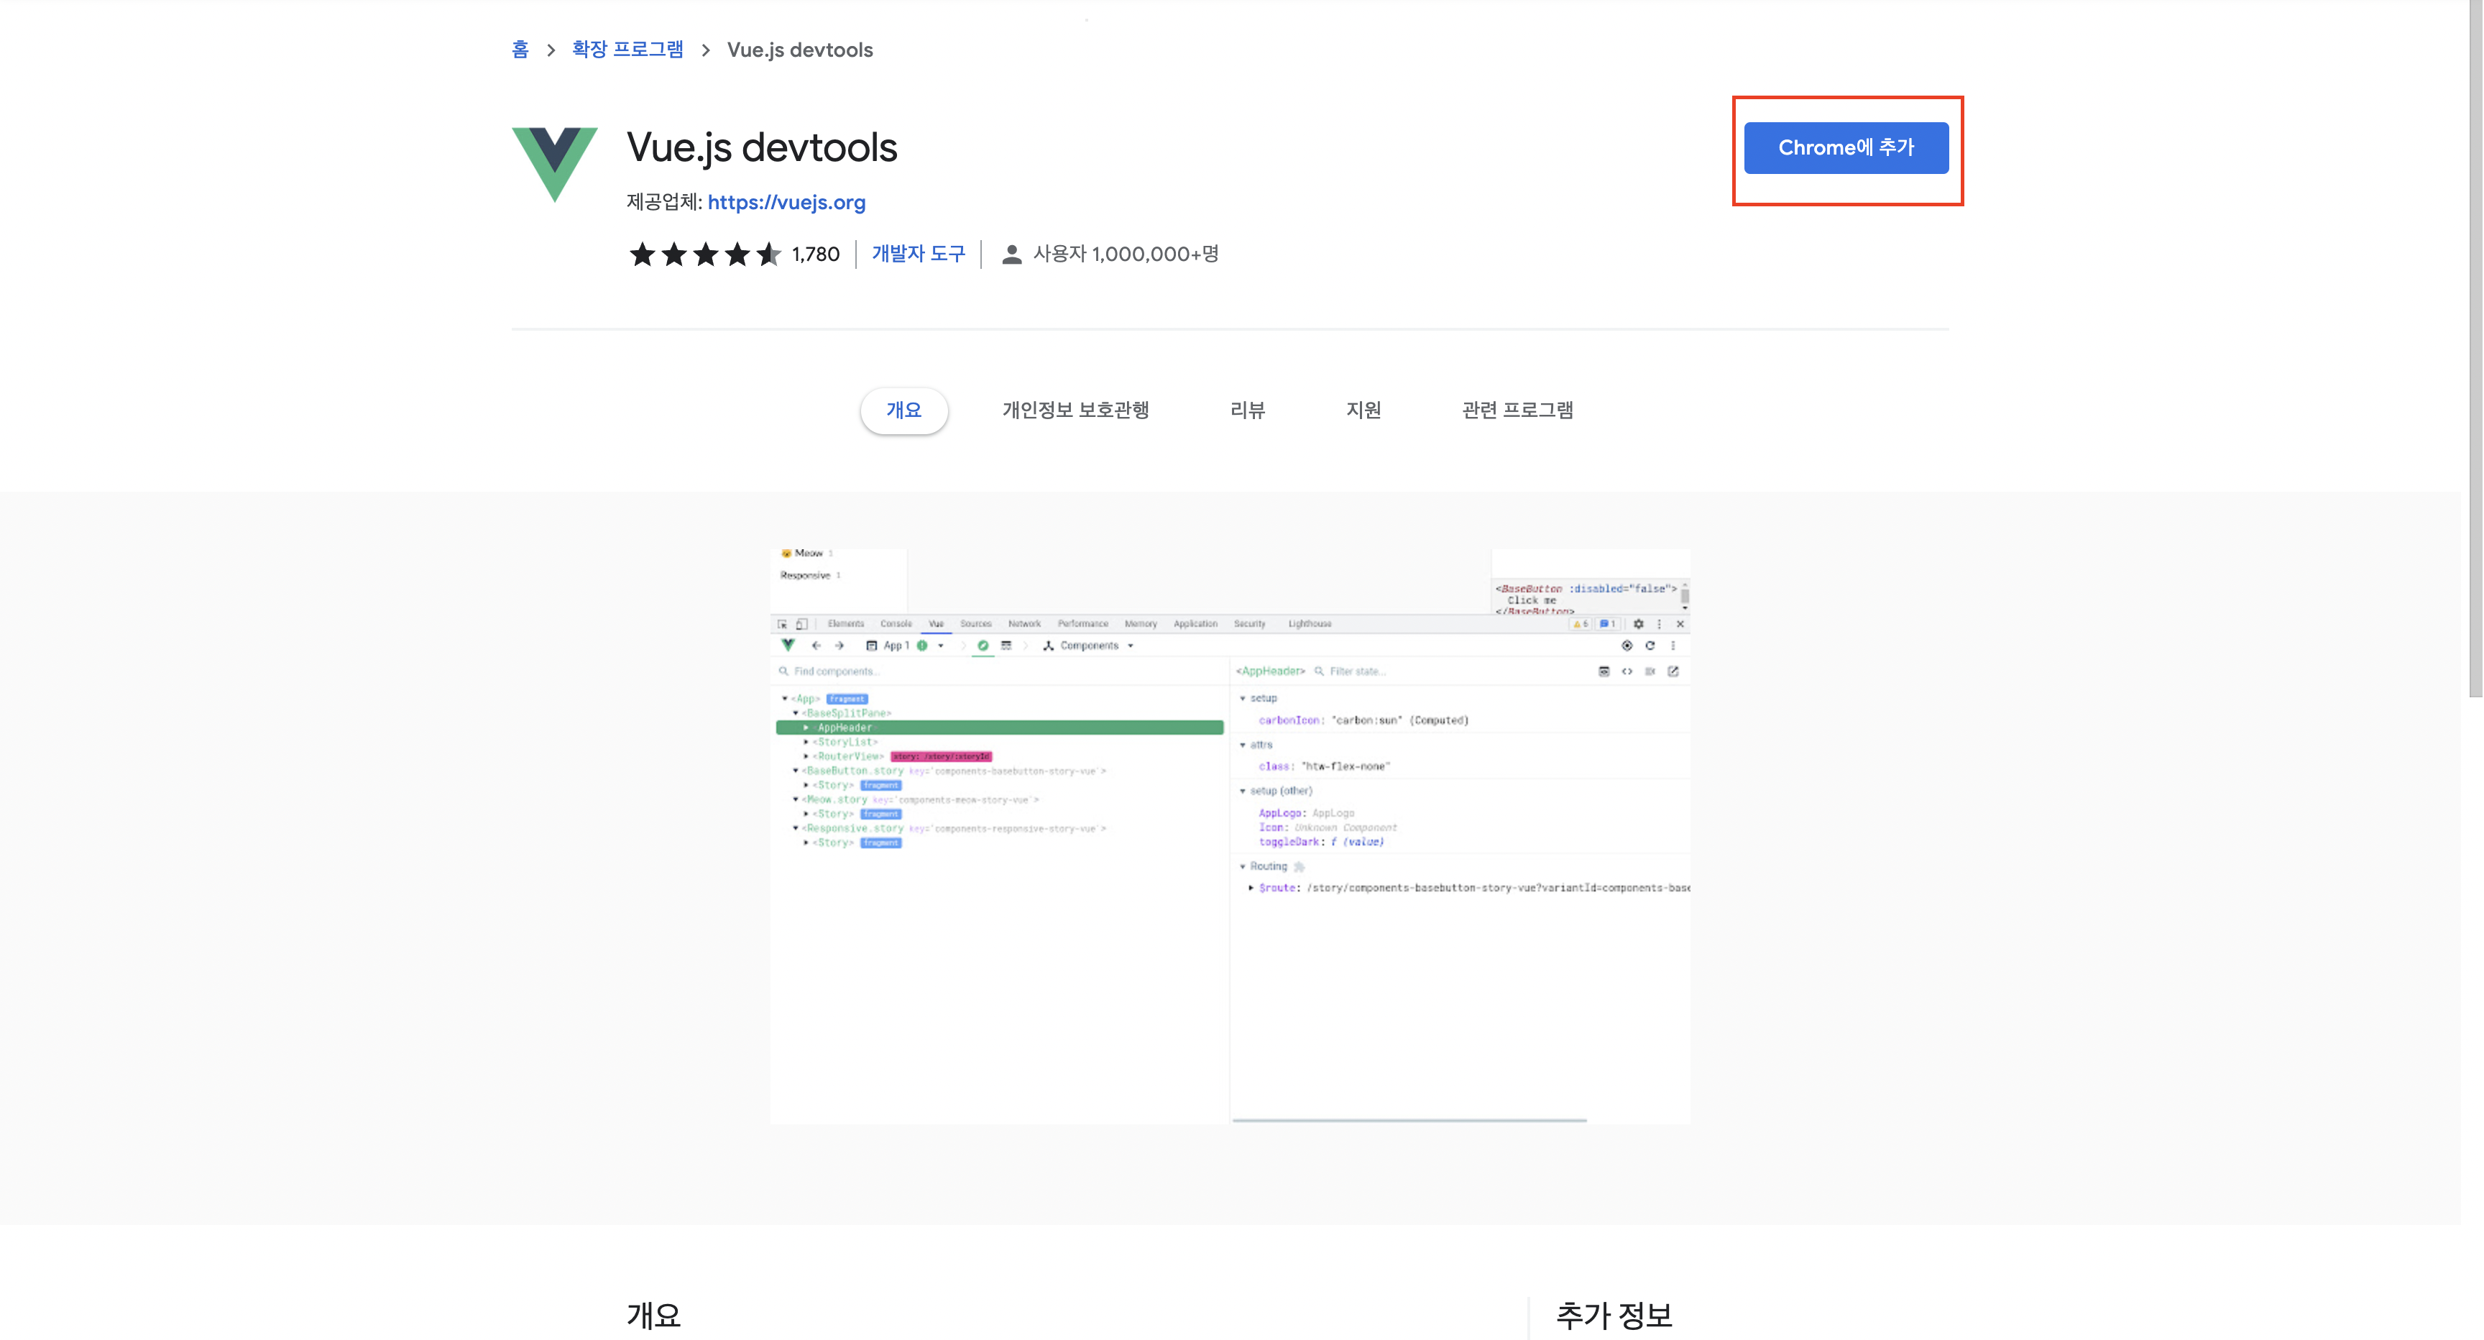Screen dimensions: 2484x1340
Task: Click the inspect element cursor icon in preview
Action: click(x=782, y=624)
